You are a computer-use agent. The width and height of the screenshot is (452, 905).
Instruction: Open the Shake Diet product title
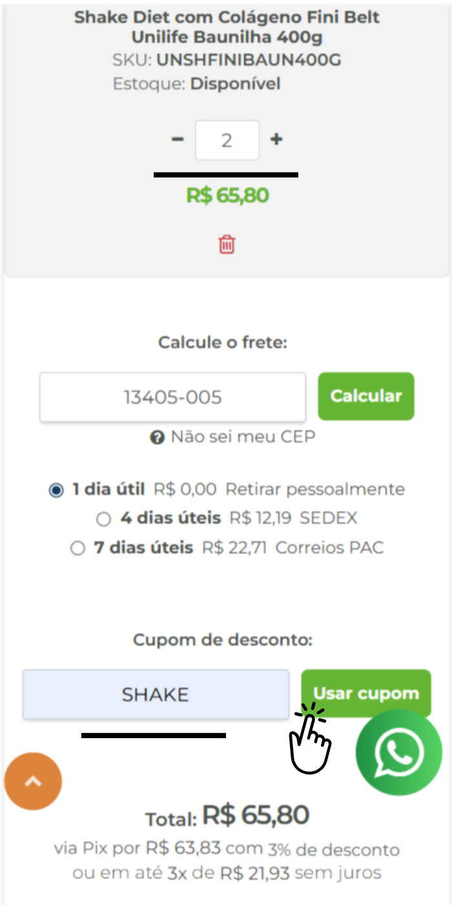pyautogui.click(x=227, y=27)
